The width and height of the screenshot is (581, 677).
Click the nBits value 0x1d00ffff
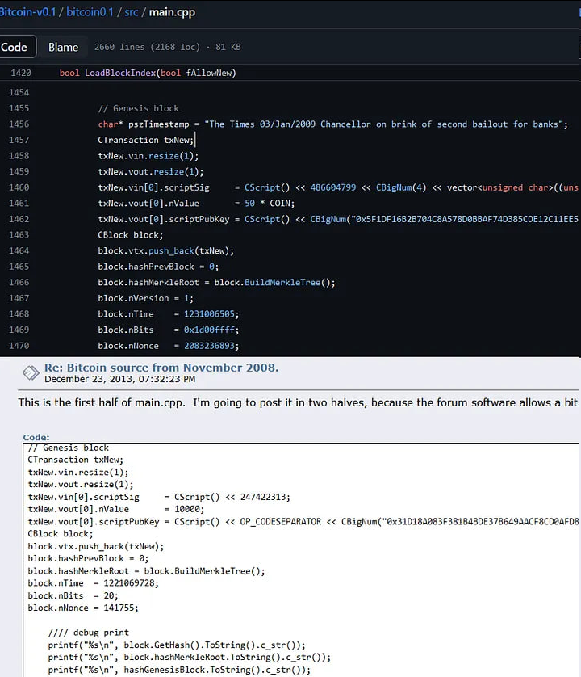[x=209, y=330]
